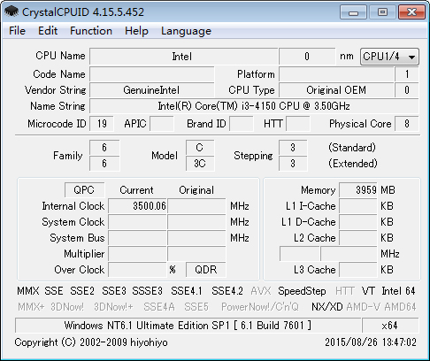Click the empty L3 Cache value field

(x=358, y=270)
